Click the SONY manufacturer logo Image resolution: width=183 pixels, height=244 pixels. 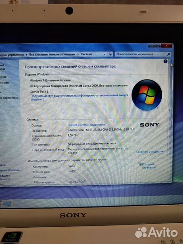pyautogui.click(x=150, y=125)
